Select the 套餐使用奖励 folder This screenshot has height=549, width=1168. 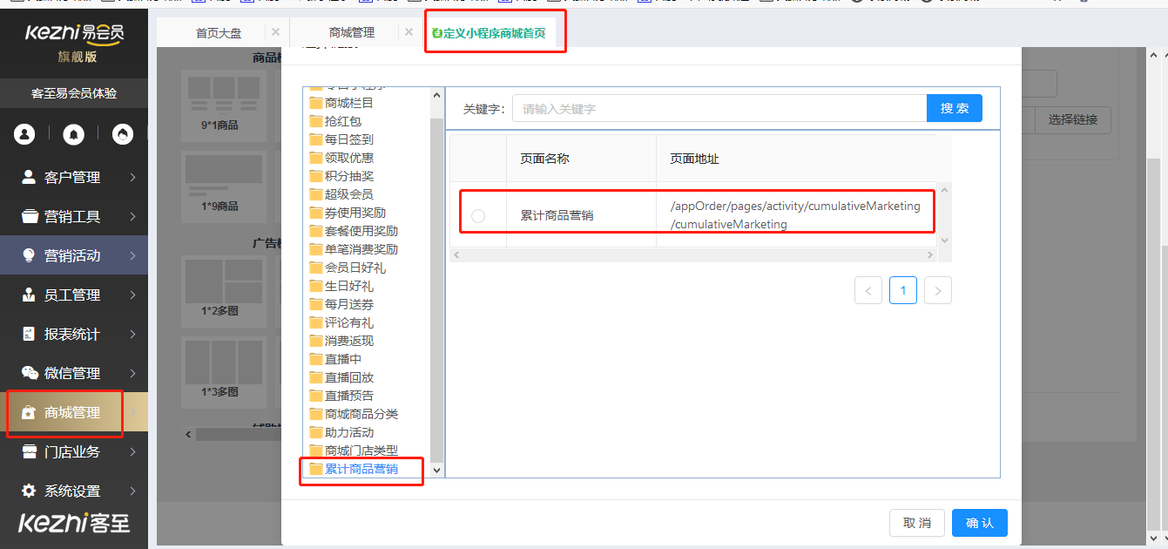tap(354, 231)
